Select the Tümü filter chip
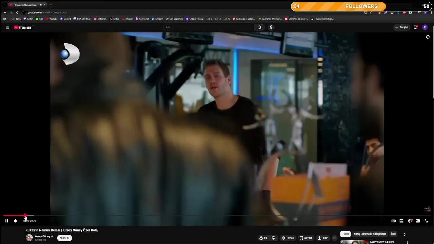The image size is (434, 244). click(346, 234)
